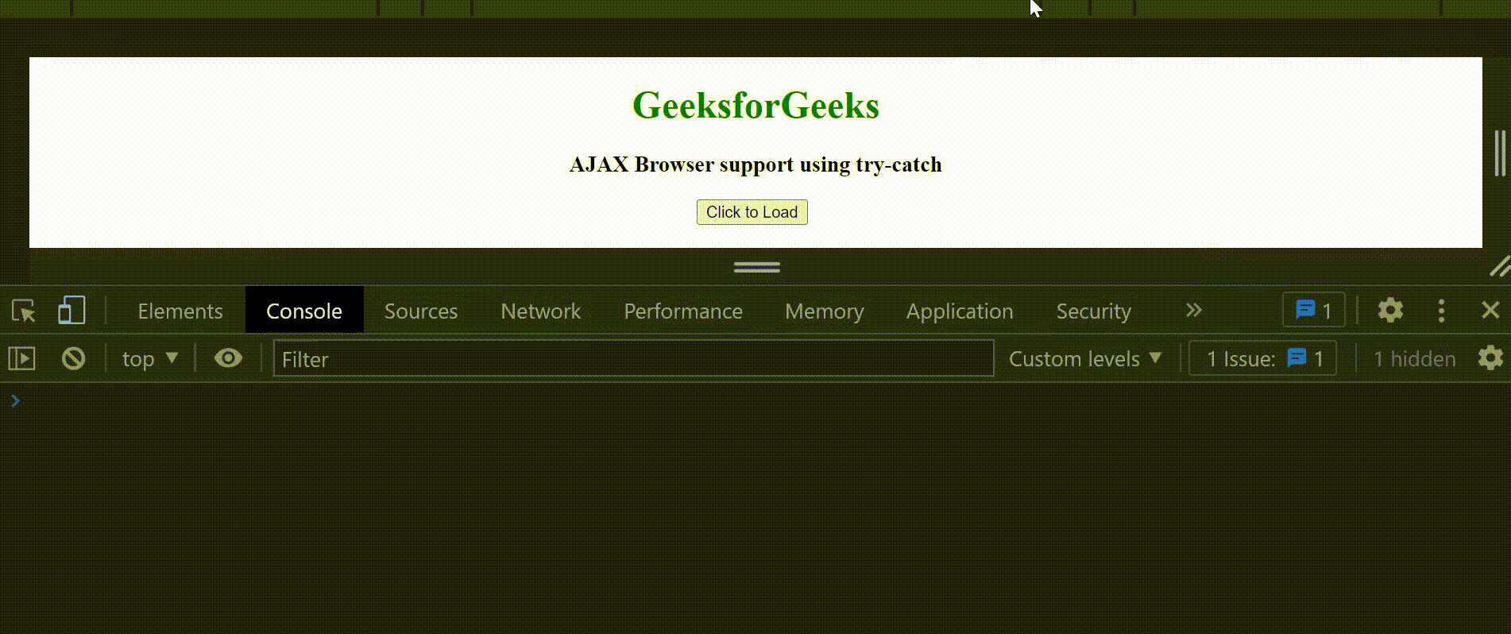The image size is (1511, 634).
Task: Click the corner resize grip of viewport
Action: click(1499, 266)
